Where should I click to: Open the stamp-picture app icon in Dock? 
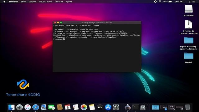point(44,107)
